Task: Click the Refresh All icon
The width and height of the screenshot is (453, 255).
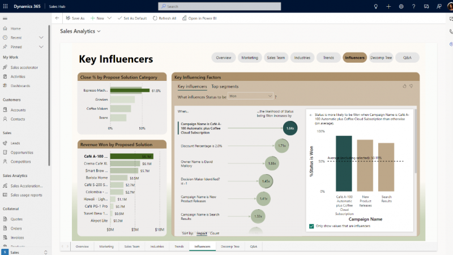Action: coord(155,18)
